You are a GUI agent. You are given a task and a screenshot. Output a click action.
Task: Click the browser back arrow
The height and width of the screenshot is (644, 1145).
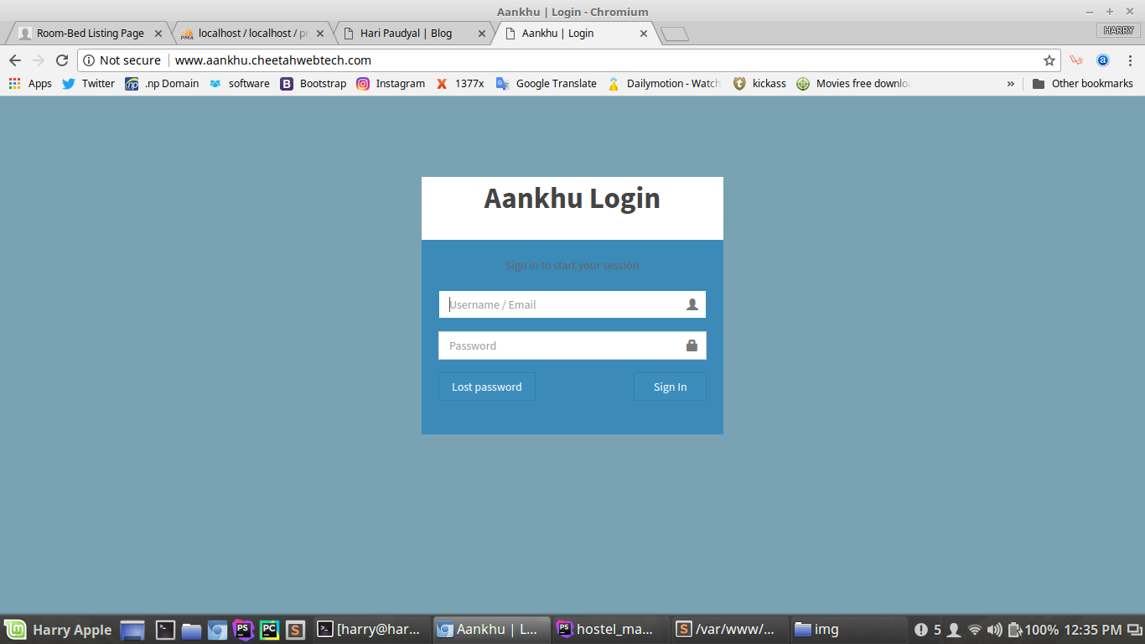click(15, 60)
